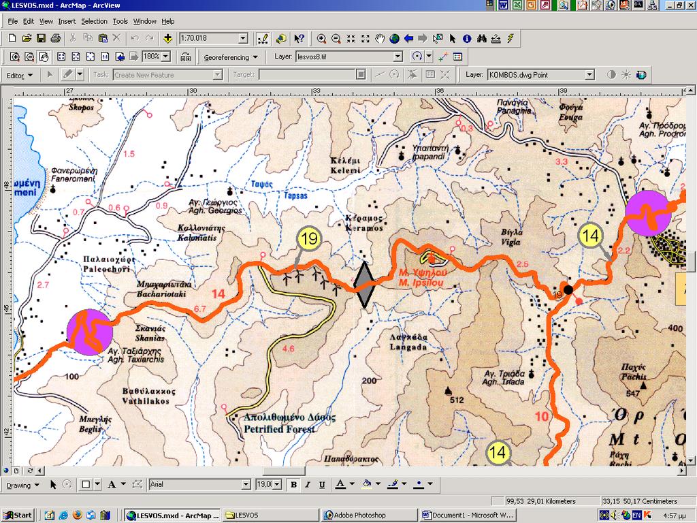Switch to Data View button
Screen dimensions: 697x523
tap(6, 471)
